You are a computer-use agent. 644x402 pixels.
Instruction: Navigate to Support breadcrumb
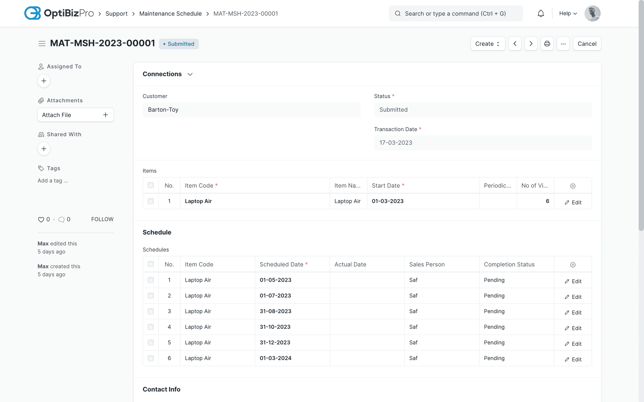(x=116, y=13)
